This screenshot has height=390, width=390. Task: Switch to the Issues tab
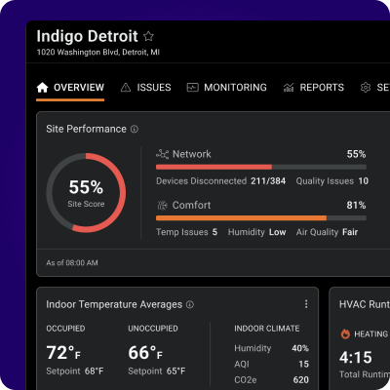(x=146, y=88)
